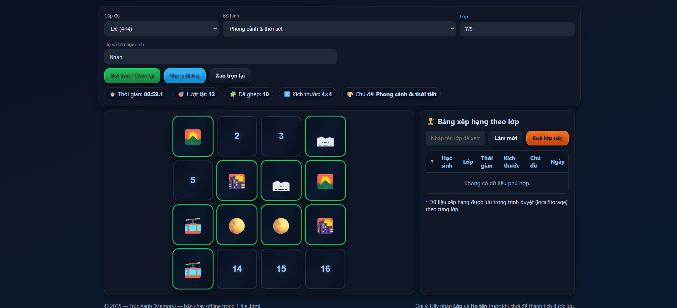Viewport: 677px width, 308px height.
Task: Click the Nhập tên lớp để xem field
Action: (x=455, y=138)
